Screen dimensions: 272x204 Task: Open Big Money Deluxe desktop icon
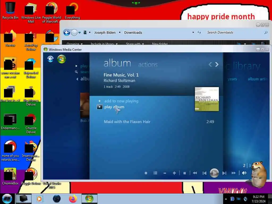[x=31, y=96]
